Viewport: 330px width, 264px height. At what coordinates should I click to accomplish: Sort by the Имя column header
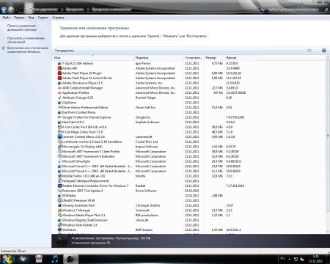pyautogui.click(x=93, y=58)
